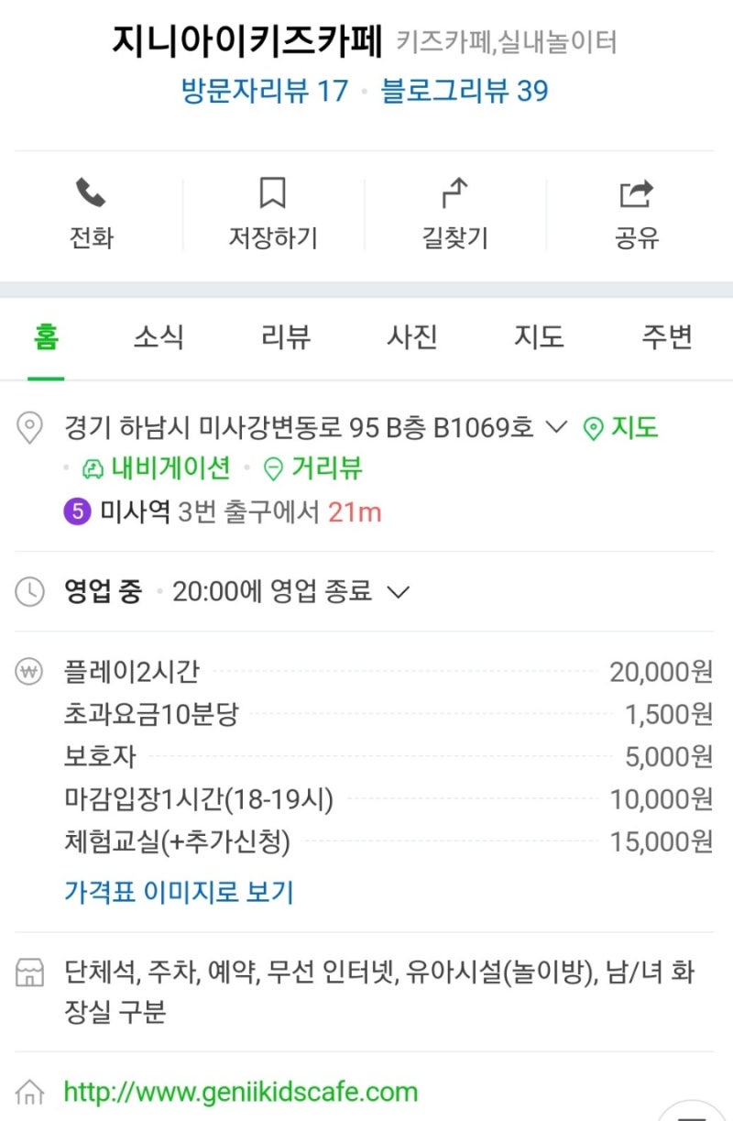Tap 가격표 이미지로 보기 link
733x1121 pixels.
coord(179,892)
